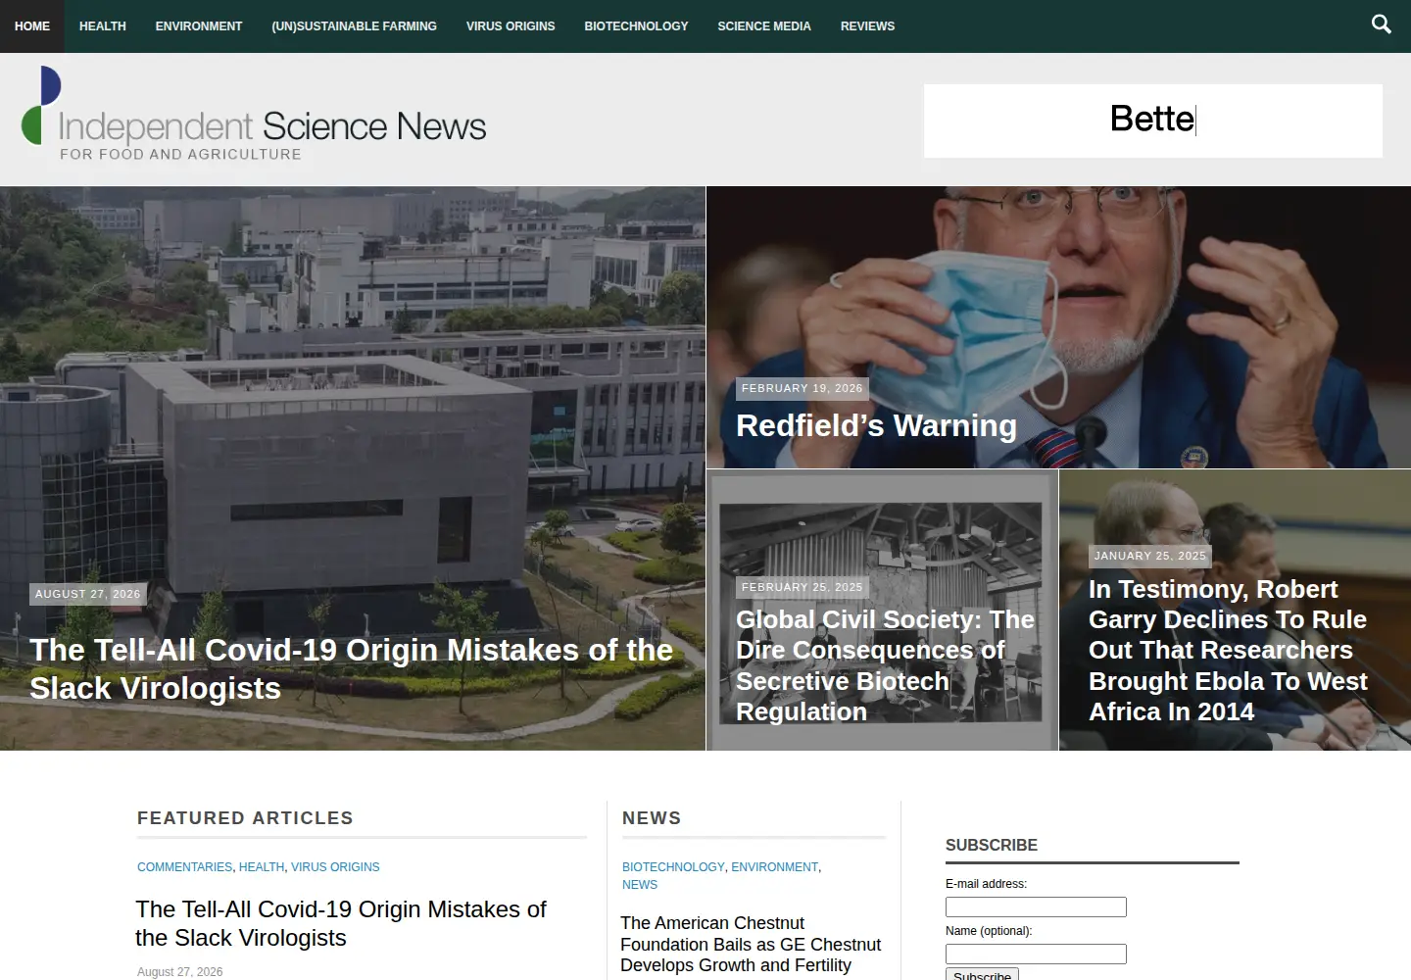The height and width of the screenshot is (980, 1411).
Task: Focus the E-mail address input field
Action: pos(1036,906)
